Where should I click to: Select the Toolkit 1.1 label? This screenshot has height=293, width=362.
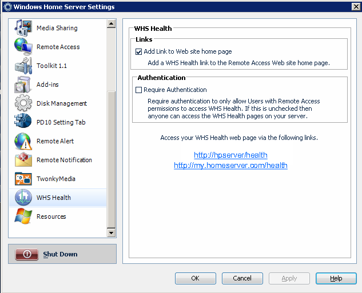51,66
